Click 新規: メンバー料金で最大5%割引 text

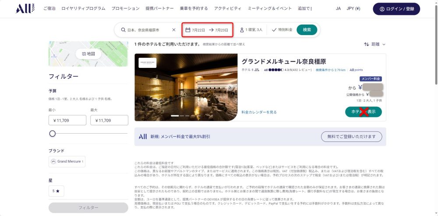180,137
